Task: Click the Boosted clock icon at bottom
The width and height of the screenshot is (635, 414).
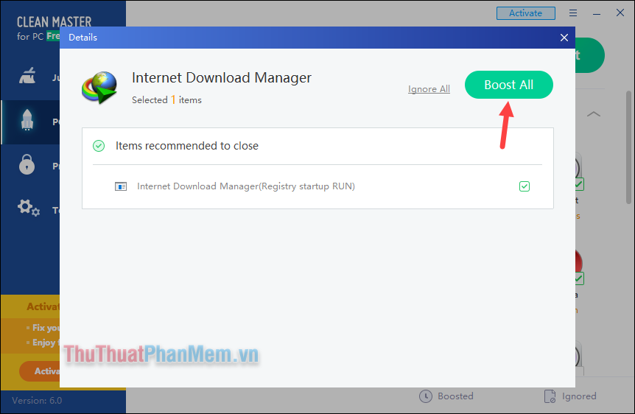Action: pyautogui.click(x=426, y=396)
